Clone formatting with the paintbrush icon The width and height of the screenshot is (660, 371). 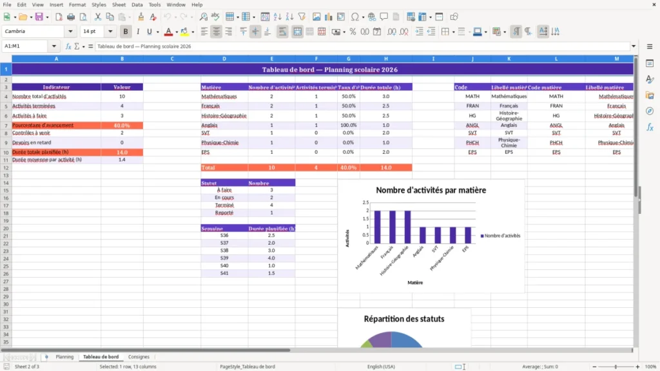141,17
